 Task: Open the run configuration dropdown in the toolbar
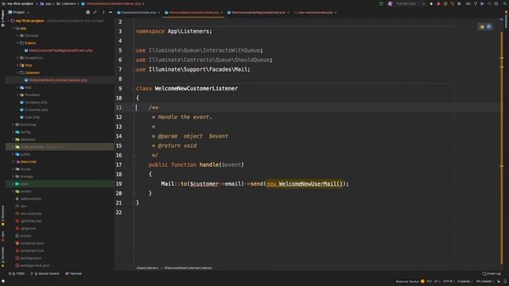click(411, 4)
